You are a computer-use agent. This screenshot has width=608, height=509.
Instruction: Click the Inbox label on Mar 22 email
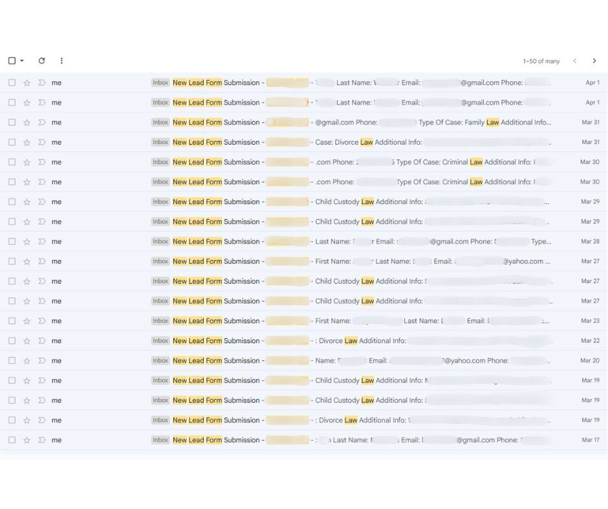(160, 341)
